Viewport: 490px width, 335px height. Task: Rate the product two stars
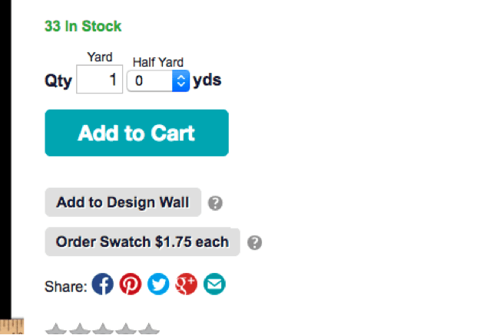click(x=80, y=329)
